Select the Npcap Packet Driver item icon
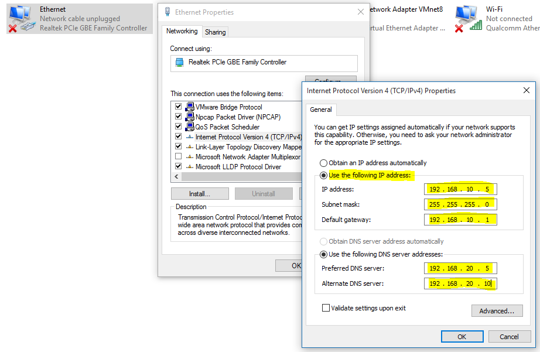The image size is (540, 352). point(190,117)
